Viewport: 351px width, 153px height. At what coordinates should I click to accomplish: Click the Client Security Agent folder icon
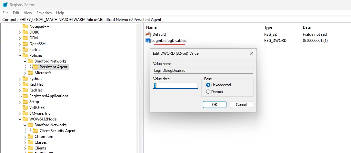click(x=35, y=131)
